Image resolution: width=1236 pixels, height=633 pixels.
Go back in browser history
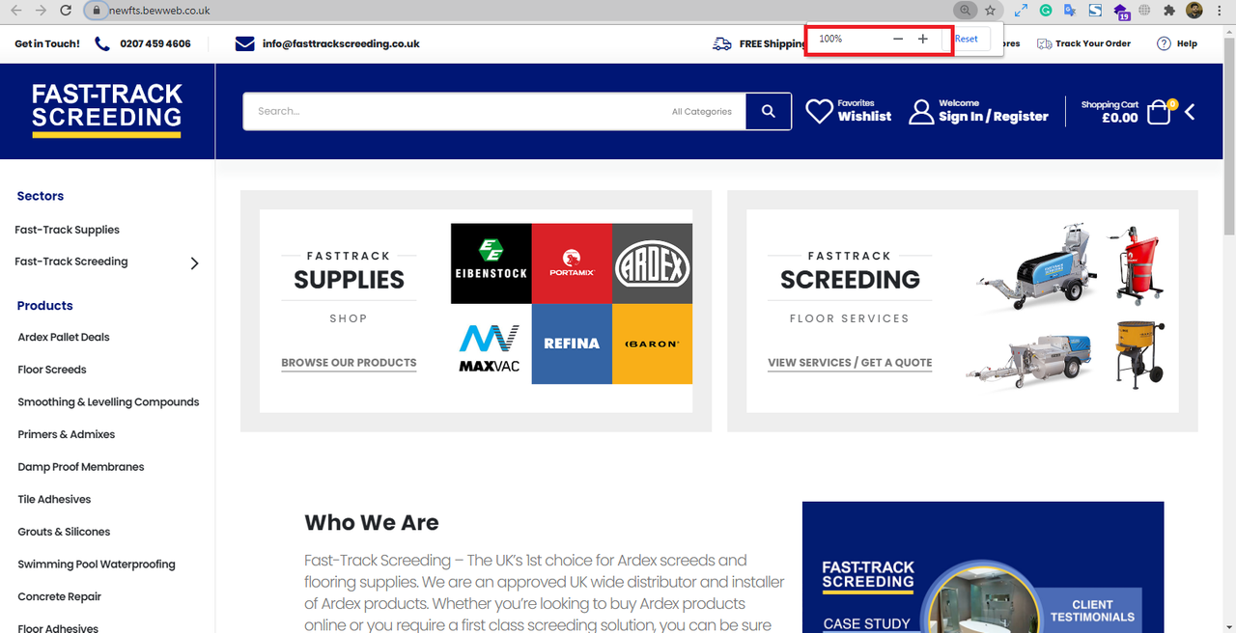pos(15,11)
